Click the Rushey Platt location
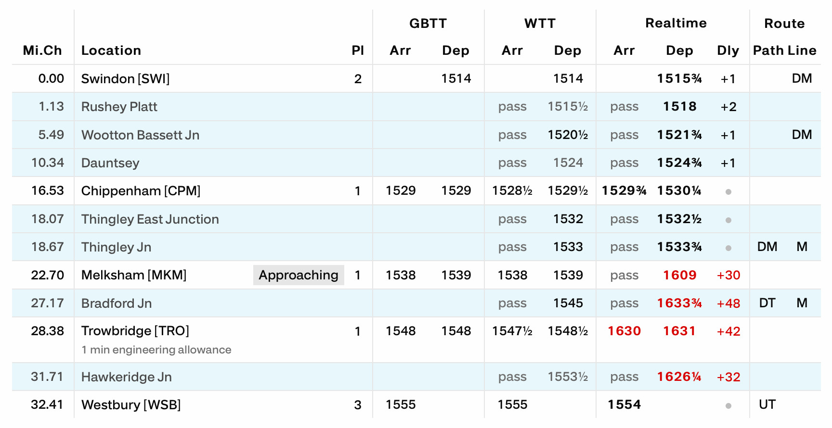832x428 pixels. click(119, 107)
